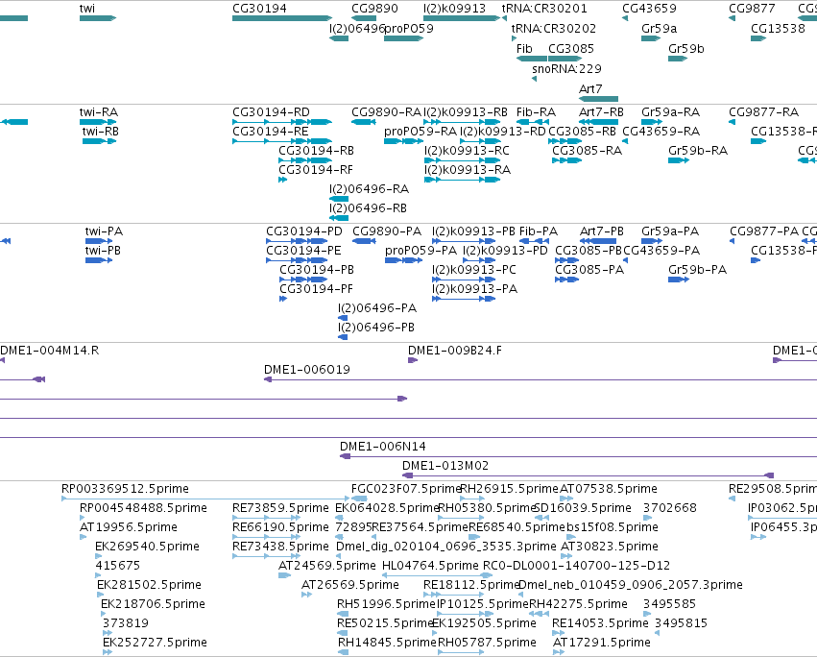Viewport: 817px width, 657px height.
Task: Click the CG30194-RF transcript label
Action: [x=316, y=169]
